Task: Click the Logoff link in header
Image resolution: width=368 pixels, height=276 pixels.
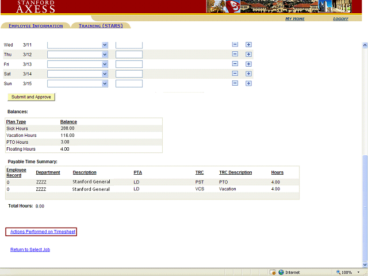Action: pos(340,19)
